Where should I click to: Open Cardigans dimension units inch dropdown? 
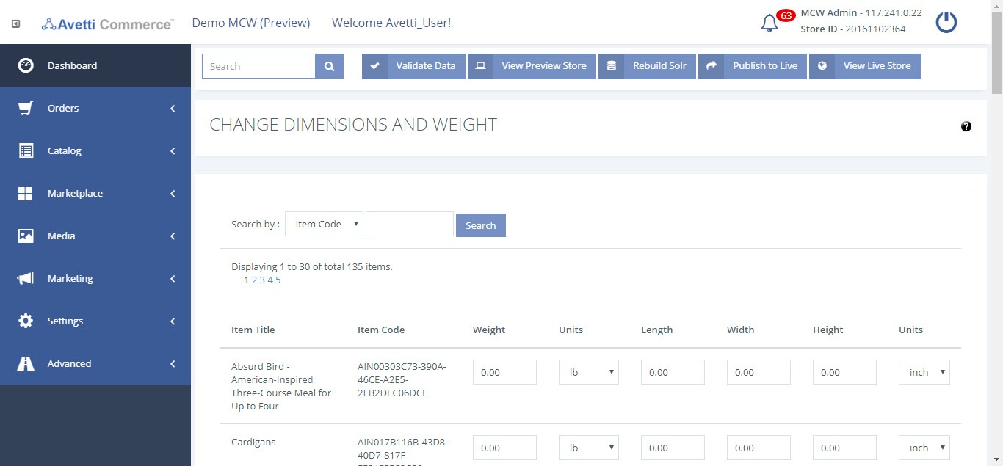click(x=924, y=448)
